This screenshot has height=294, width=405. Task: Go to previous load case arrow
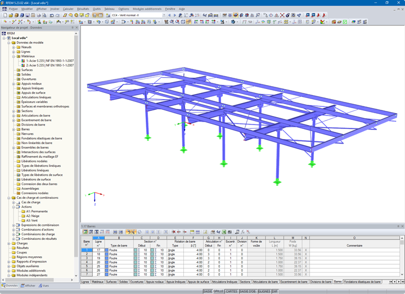[169, 15]
